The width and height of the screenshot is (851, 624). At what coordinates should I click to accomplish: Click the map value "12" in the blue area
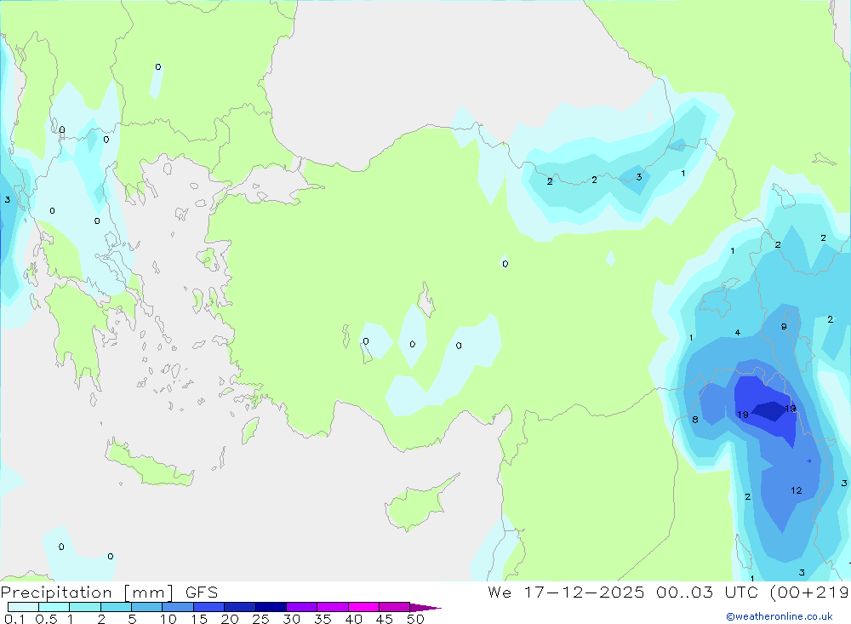point(797,490)
